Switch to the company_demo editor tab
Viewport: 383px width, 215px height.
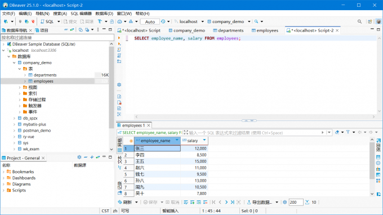(x=186, y=30)
